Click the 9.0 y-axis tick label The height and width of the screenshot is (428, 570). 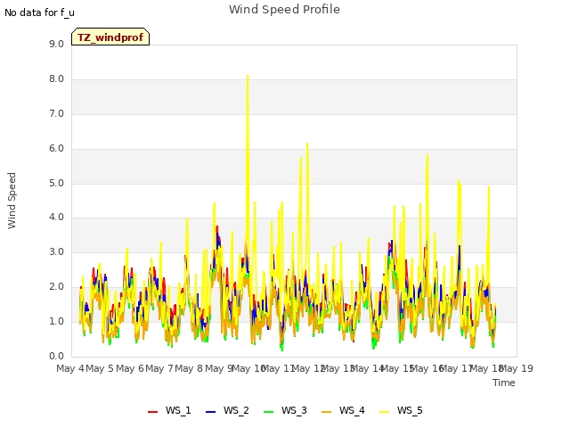click(56, 44)
